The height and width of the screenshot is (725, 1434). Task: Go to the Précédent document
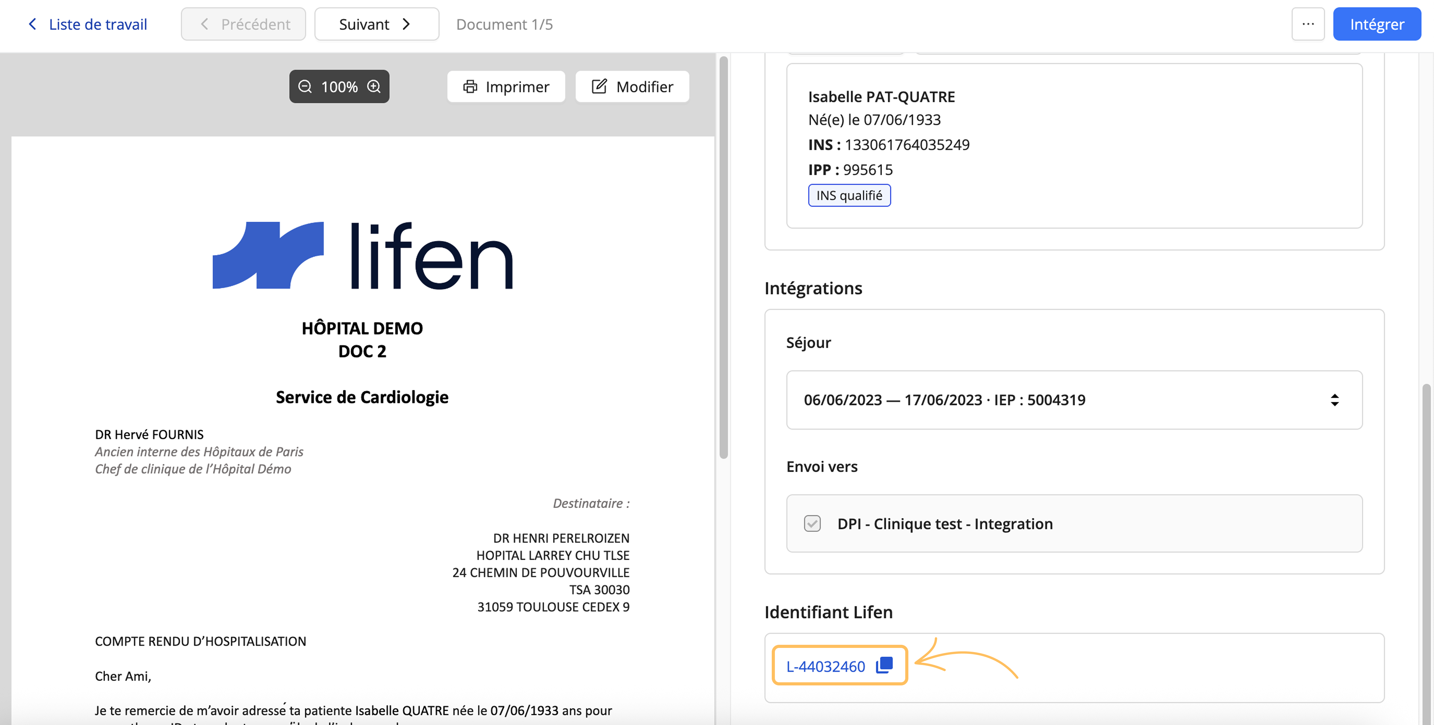point(243,24)
